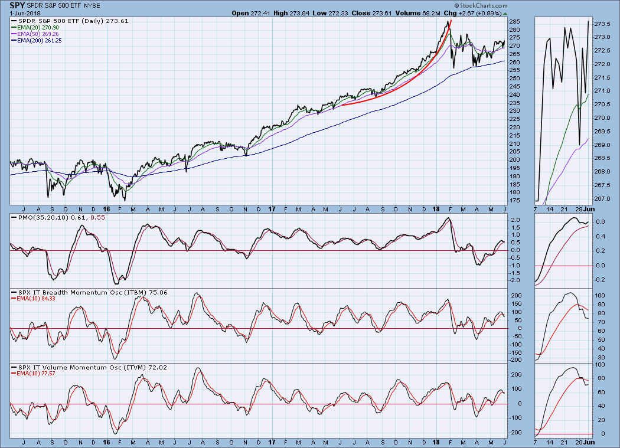Click the 267.0 label on the zoomed price axis

click(x=603, y=199)
